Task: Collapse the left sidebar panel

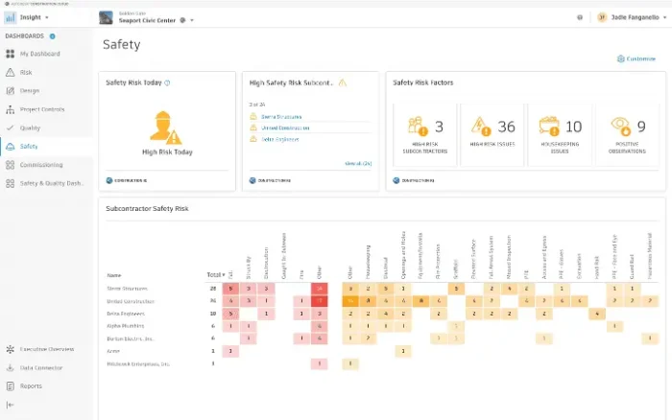Action: (x=11, y=405)
